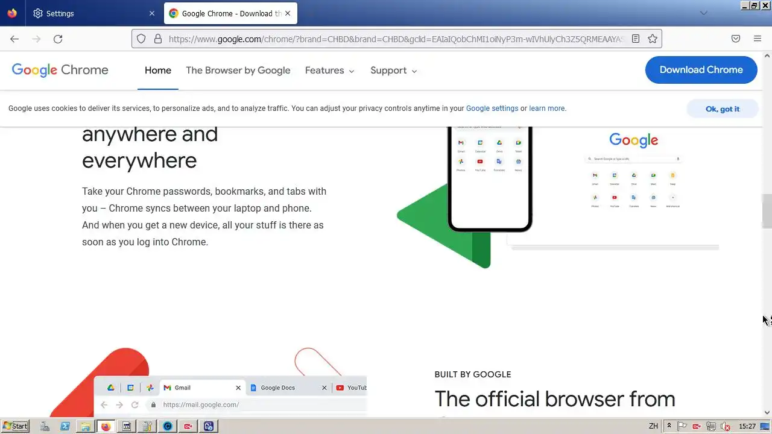Click "BUILT BY GOOGLE" label
The width and height of the screenshot is (772, 434).
[x=473, y=374]
